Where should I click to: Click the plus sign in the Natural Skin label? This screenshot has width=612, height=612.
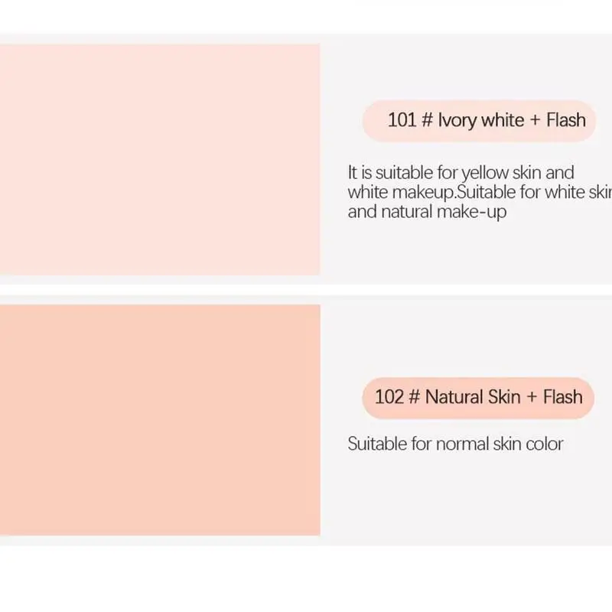(x=532, y=398)
